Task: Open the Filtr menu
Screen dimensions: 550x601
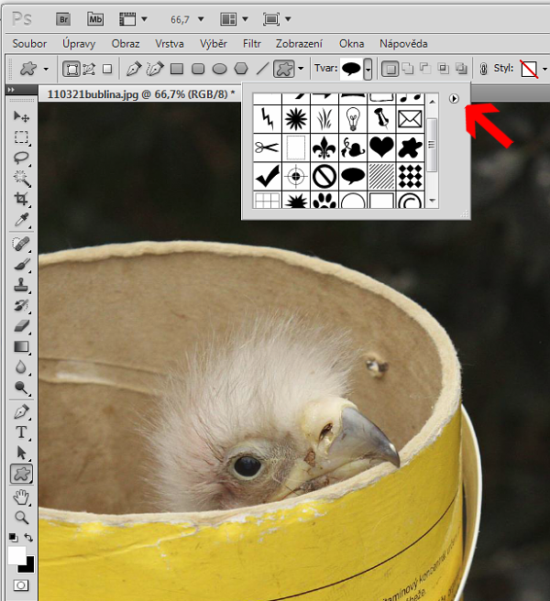Action: [251, 43]
